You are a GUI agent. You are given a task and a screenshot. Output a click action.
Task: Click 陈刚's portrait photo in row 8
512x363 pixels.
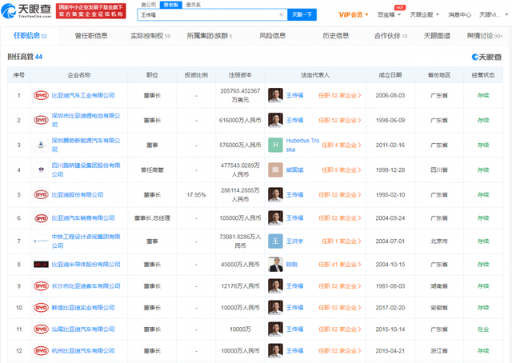coord(275,265)
